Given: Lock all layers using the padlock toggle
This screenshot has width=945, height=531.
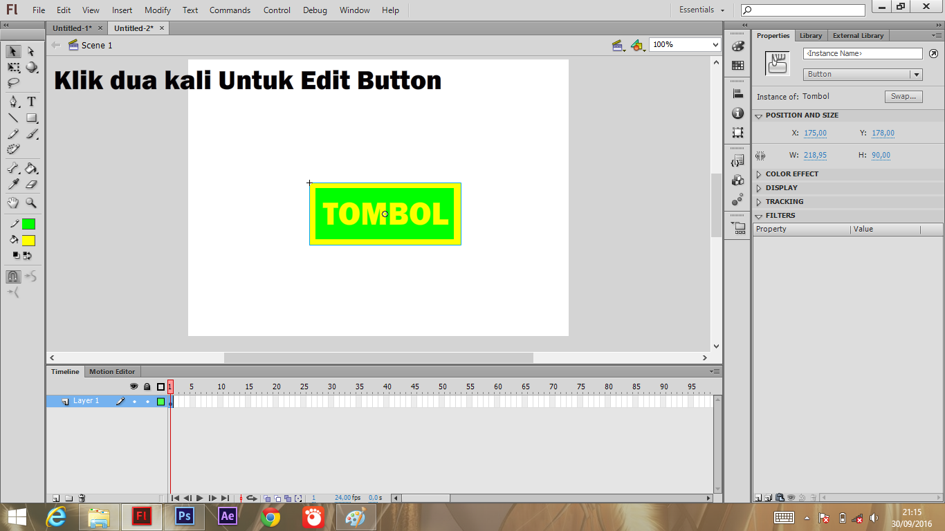Looking at the screenshot, I should [x=146, y=387].
